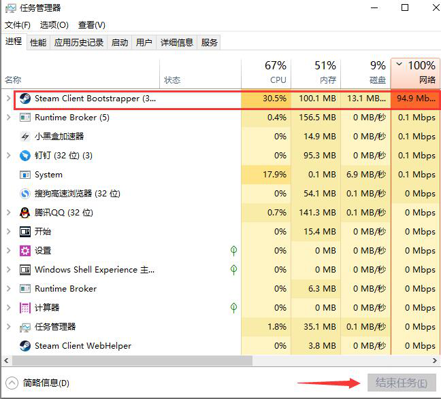The width and height of the screenshot is (441, 399).
Task: Expand the 设置 process entry
Action: [x=8, y=251]
